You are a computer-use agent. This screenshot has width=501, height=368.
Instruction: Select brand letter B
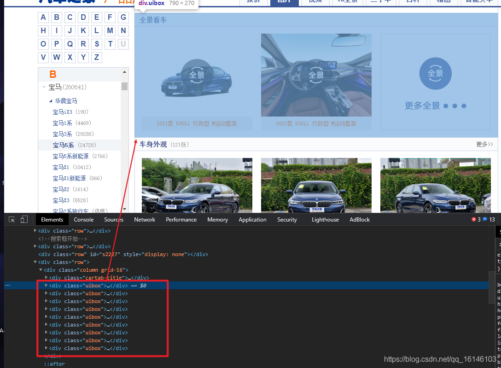57,17
